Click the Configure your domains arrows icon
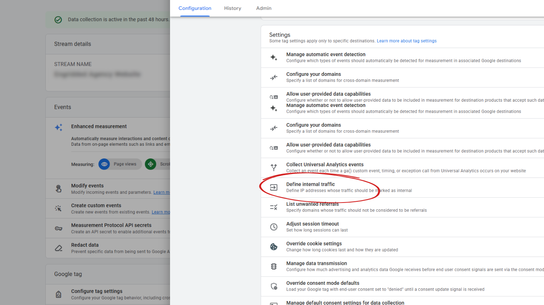 tap(274, 77)
